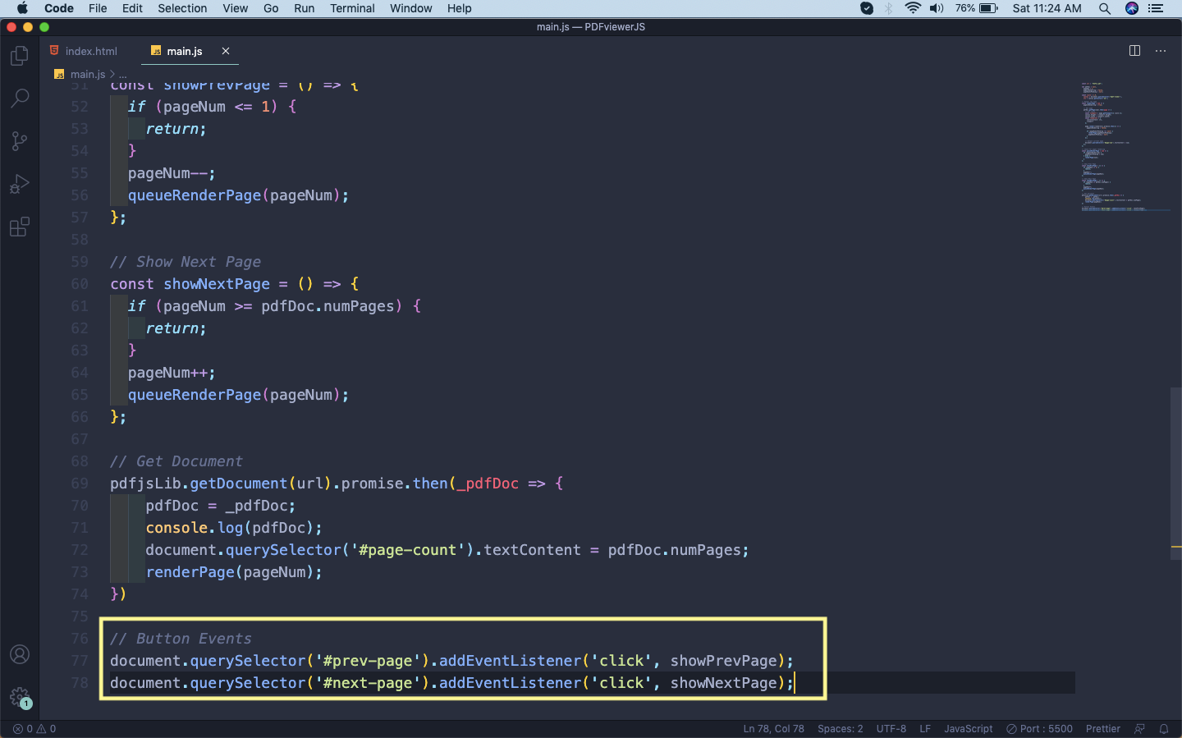This screenshot has height=738, width=1182.
Task: Open the Explorer view in the activity bar
Action: pos(20,55)
